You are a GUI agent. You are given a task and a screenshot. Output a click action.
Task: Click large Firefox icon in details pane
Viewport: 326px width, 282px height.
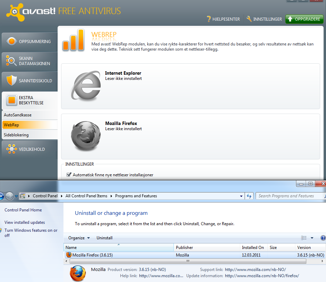[x=78, y=273]
